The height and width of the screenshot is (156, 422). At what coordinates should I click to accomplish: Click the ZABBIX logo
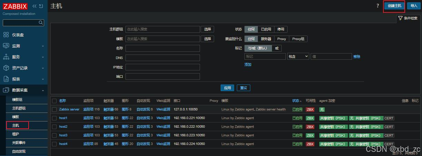(x=15, y=6)
